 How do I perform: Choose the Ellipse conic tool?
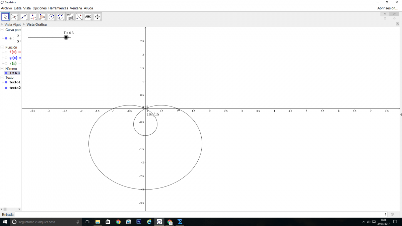pos(61,17)
